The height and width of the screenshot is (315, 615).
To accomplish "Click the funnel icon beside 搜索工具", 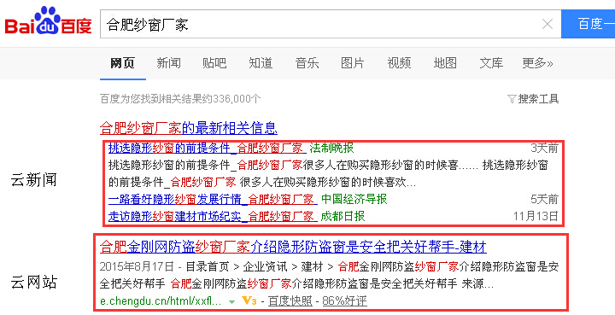I will [512, 99].
